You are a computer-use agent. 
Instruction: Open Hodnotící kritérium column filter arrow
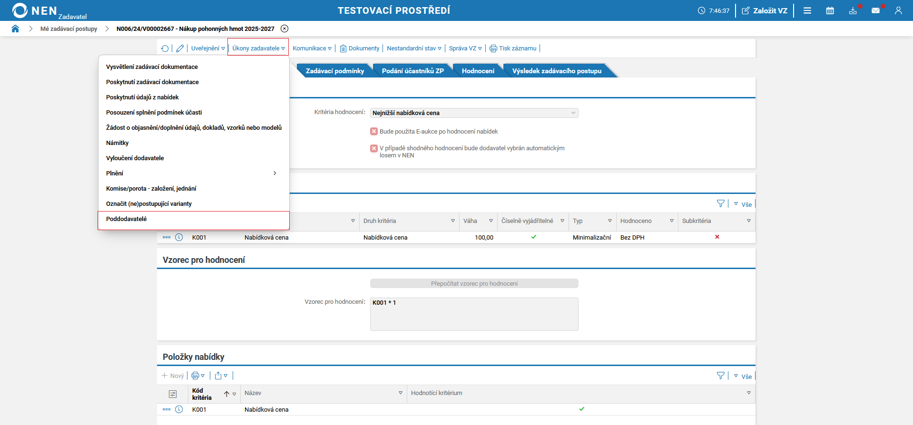pos(749,393)
